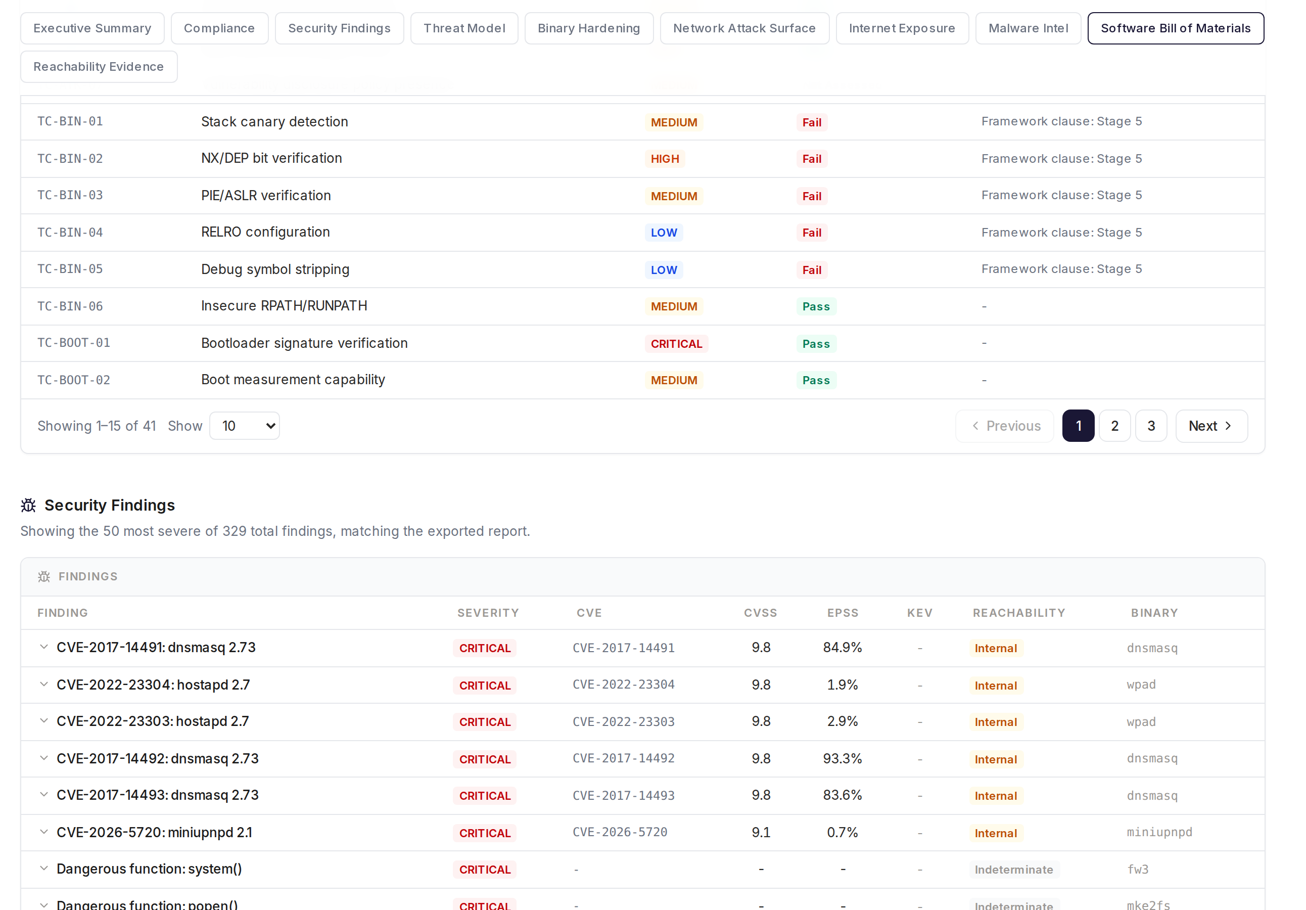Click the fw3 binary name

click(x=1138, y=869)
